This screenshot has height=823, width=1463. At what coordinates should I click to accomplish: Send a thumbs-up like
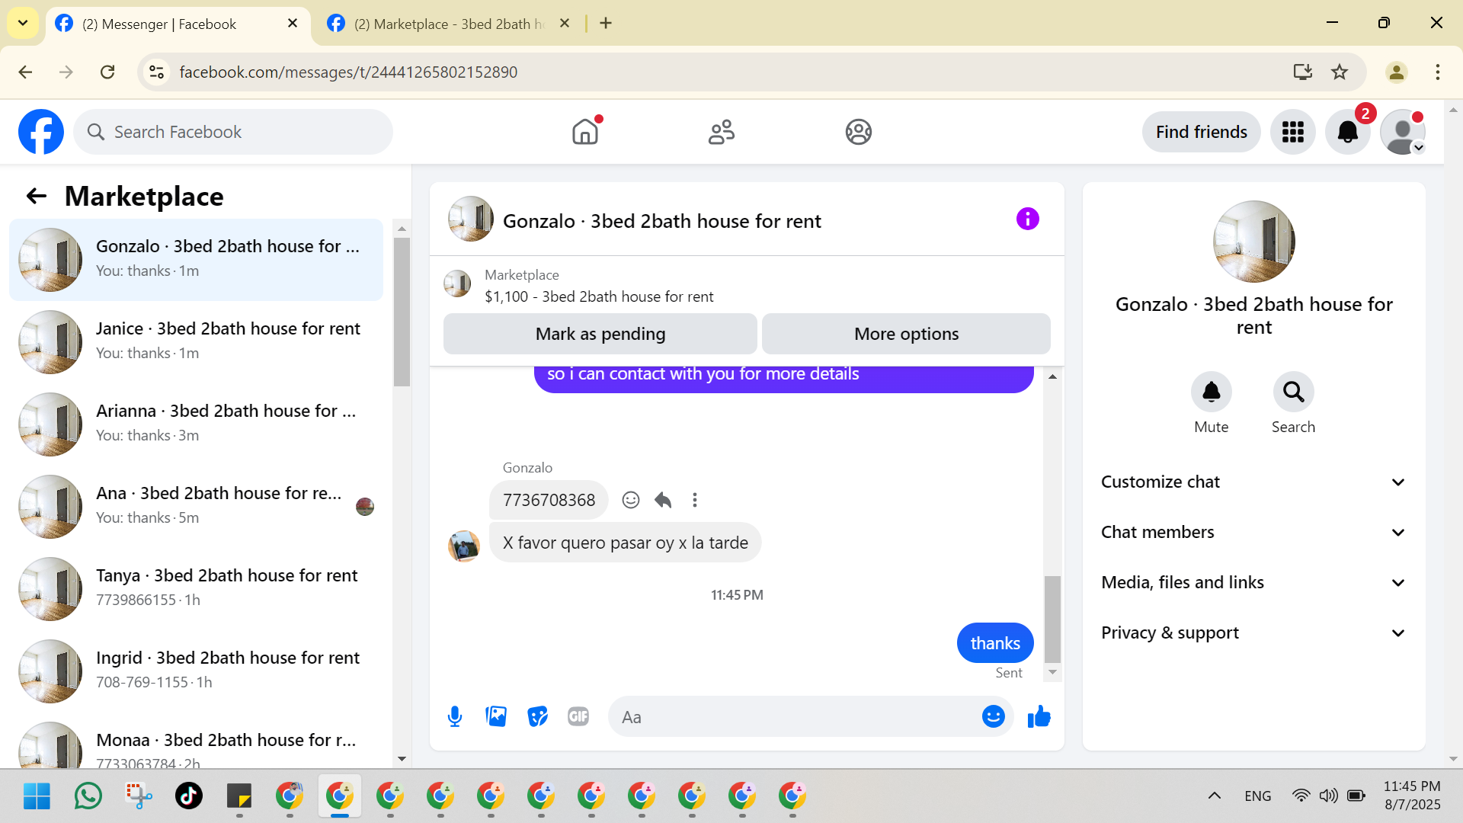coord(1039,716)
